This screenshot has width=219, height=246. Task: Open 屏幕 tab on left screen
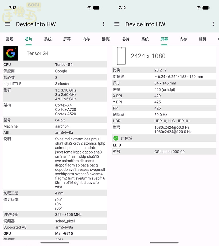(x=67, y=39)
